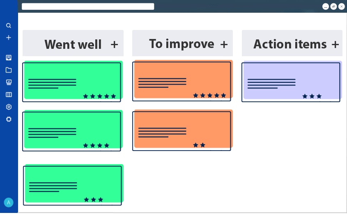Click the search icon in sidebar
The height and width of the screenshot is (215, 347).
tap(9, 25)
